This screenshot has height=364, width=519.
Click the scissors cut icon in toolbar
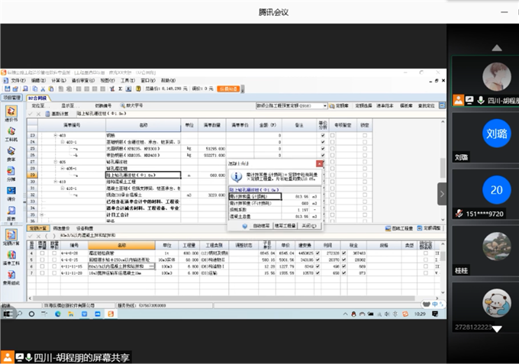point(43,89)
